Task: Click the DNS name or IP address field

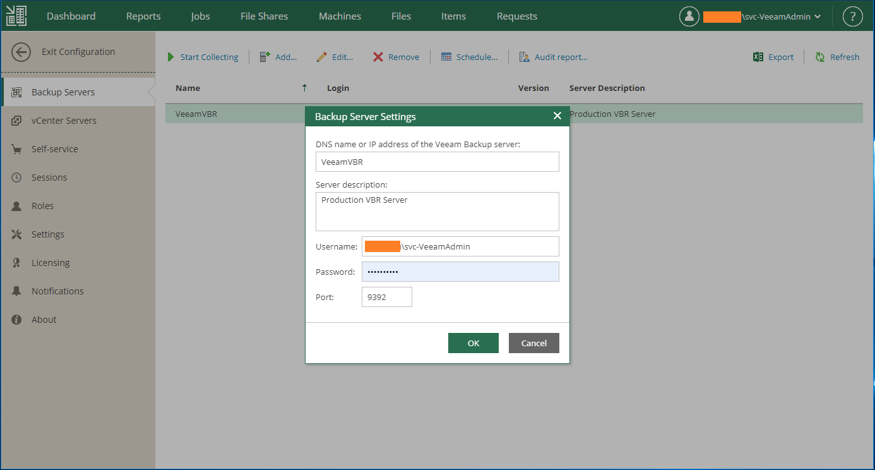Action: click(437, 162)
